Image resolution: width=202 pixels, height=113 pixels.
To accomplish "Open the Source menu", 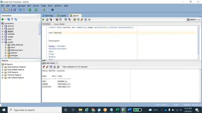I will tap(36, 6).
